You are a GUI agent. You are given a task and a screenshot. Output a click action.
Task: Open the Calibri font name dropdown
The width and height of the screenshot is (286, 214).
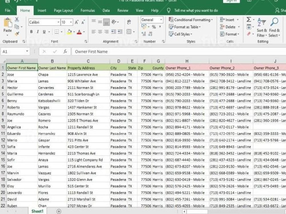58,22
